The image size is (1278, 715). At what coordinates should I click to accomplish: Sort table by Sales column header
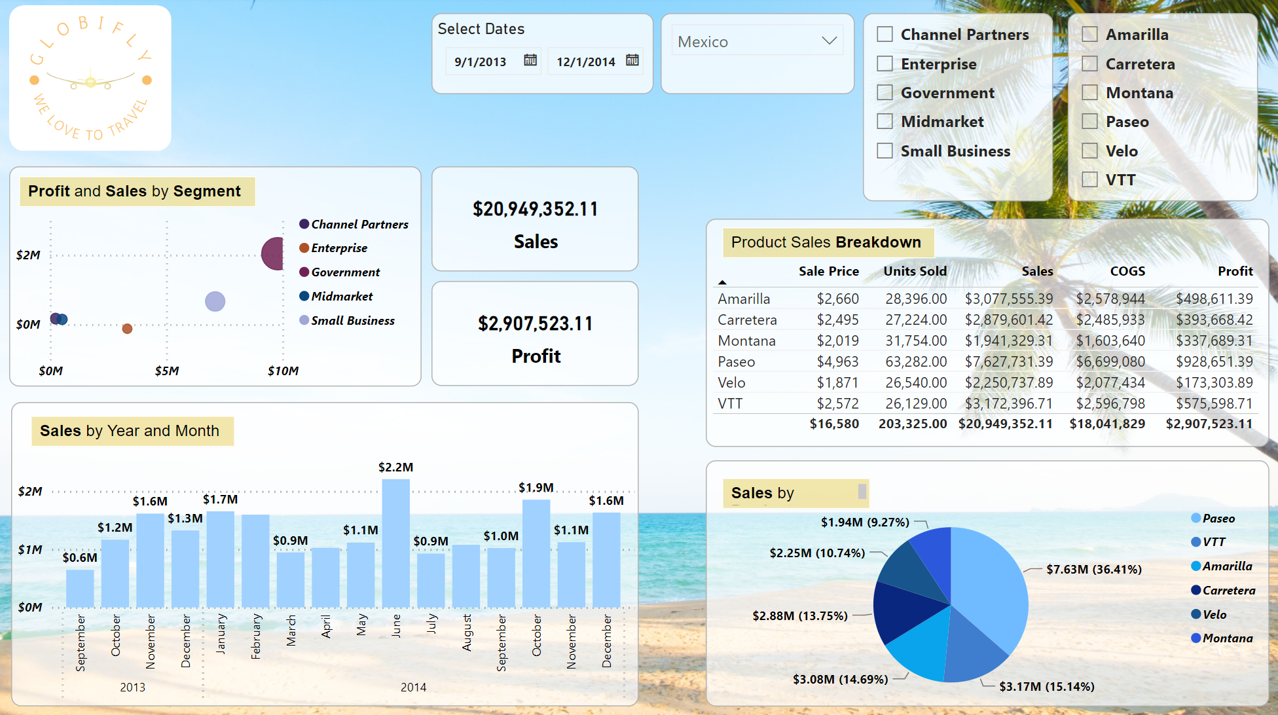[1037, 271]
